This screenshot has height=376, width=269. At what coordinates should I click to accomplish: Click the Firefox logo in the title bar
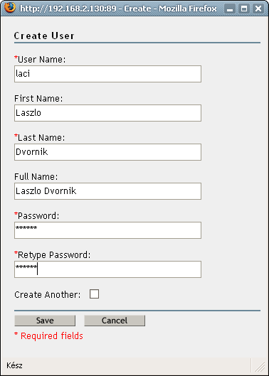[x=10, y=8]
